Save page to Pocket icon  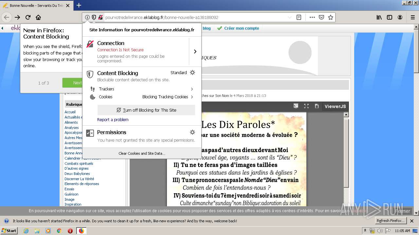[321, 17]
